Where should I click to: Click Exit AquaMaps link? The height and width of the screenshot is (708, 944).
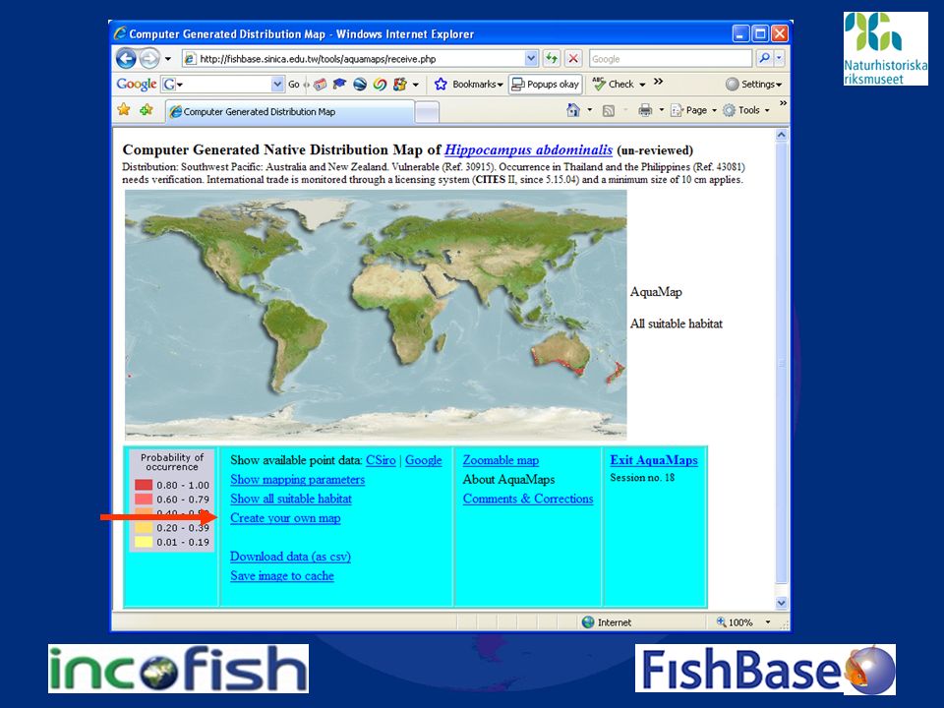654,460
